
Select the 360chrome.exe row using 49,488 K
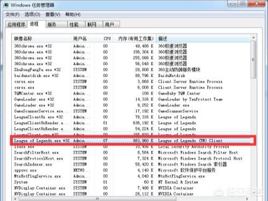click(131, 46)
